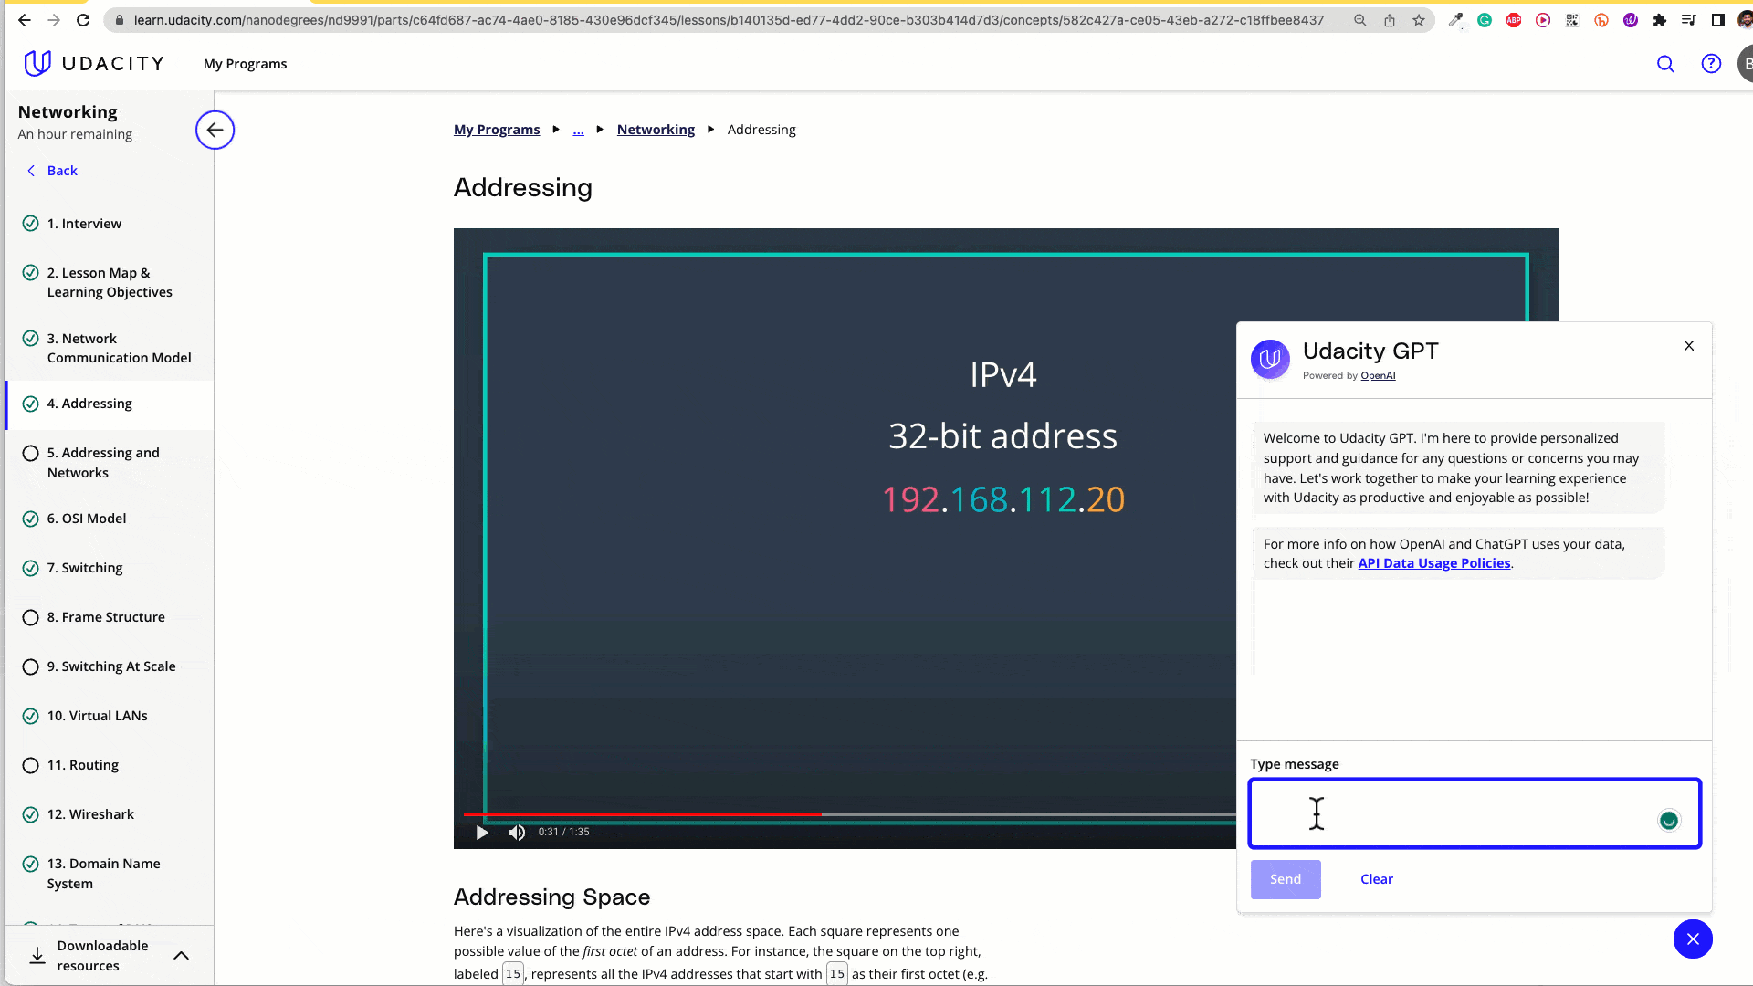Mute the video with the speaker icon
Image resolution: width=1753 pixels, height=986 pixels.
tap(517, 832)
